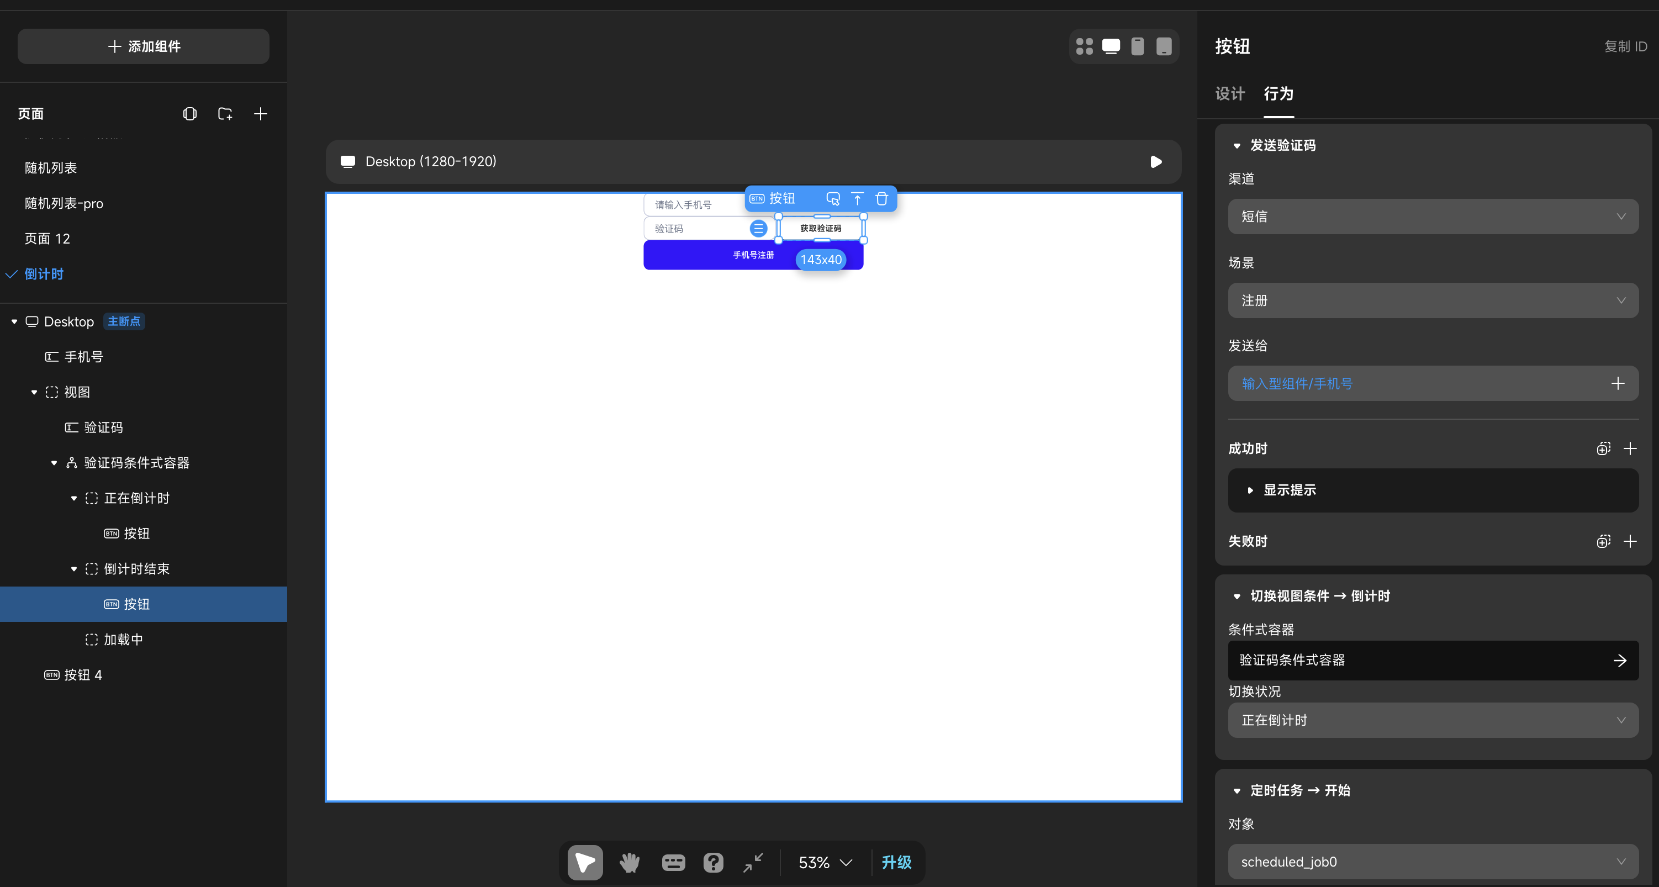The width and height of the screenshot is (1659, 887).
Task: Collapse the 验证码条件式容器 tree node
Action: (x=54, y=462)
